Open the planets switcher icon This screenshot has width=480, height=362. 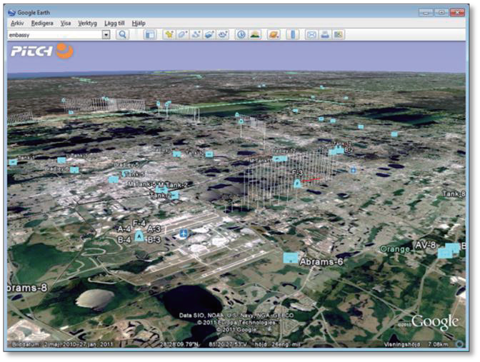click(274, 34)
